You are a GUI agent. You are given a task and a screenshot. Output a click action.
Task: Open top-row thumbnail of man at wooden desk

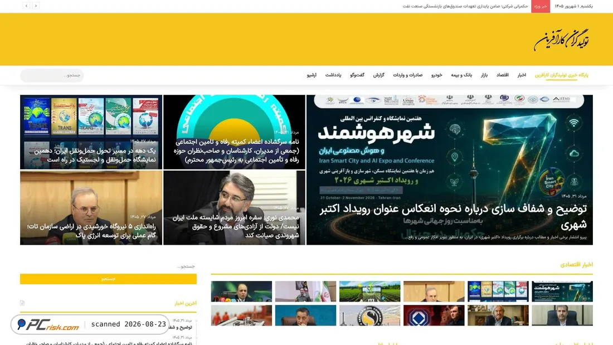[434, 291]
